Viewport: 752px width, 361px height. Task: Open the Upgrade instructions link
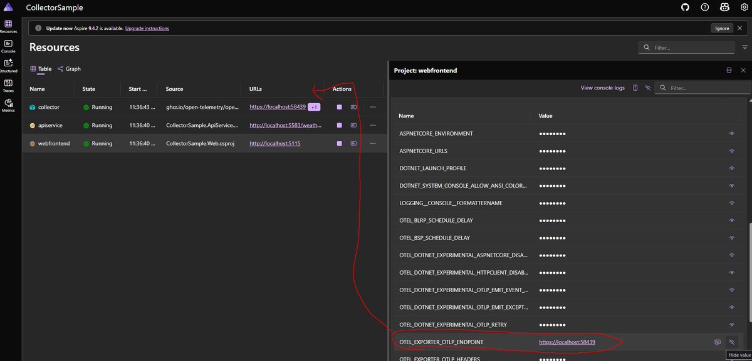point(147,28)
